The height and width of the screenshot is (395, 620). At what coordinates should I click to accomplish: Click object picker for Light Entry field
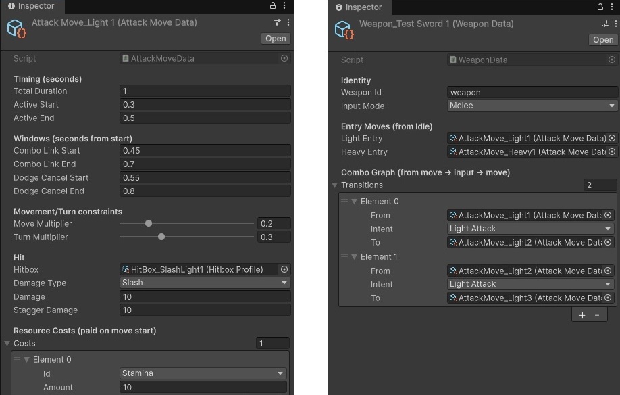[612, 138]
